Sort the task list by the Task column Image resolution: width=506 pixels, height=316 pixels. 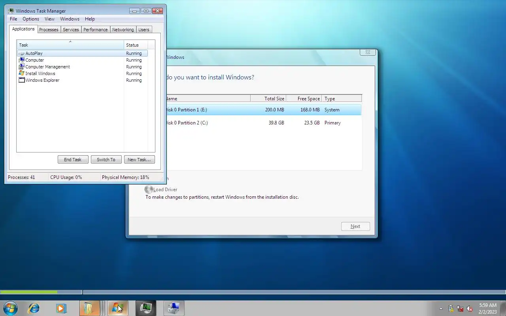pos(70,45)
